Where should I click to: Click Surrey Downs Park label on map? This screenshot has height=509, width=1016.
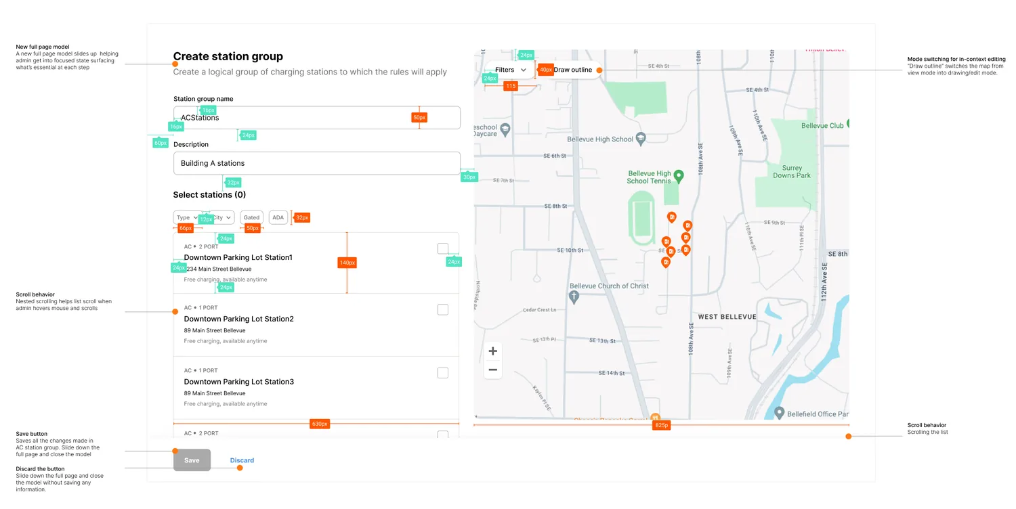(x=792, y=172)
